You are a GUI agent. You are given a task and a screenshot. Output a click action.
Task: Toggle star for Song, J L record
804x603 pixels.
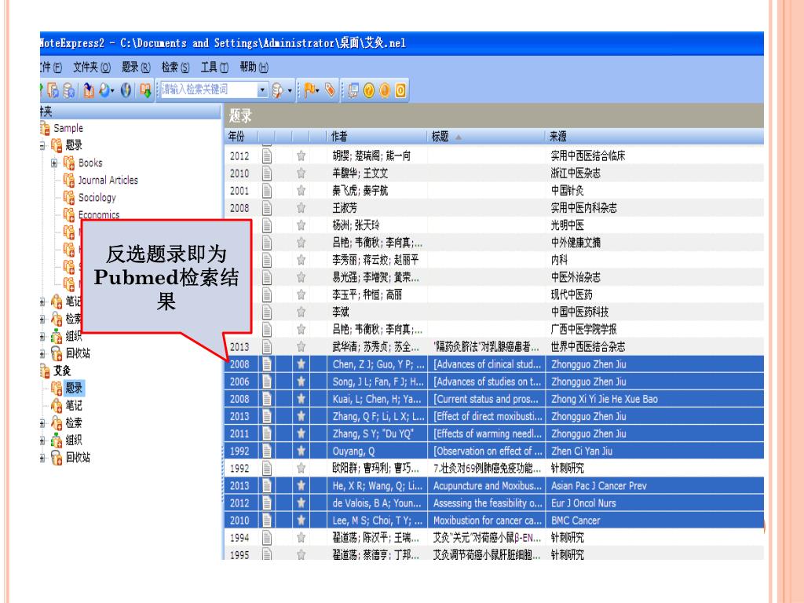coord(301,382)
